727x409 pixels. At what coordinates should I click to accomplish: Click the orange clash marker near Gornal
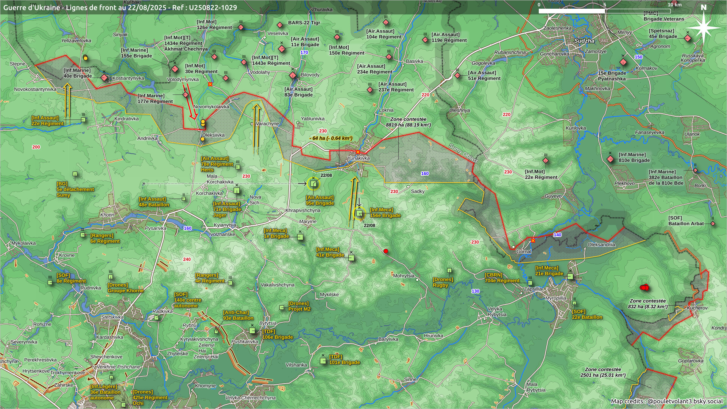pos(533,240)
